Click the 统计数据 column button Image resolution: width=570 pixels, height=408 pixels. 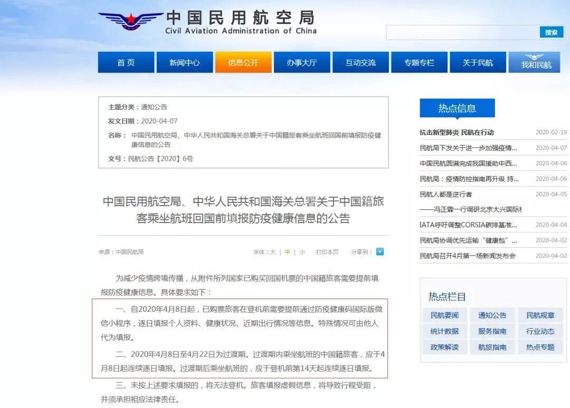pyautogui.click(x=444, y=331)
